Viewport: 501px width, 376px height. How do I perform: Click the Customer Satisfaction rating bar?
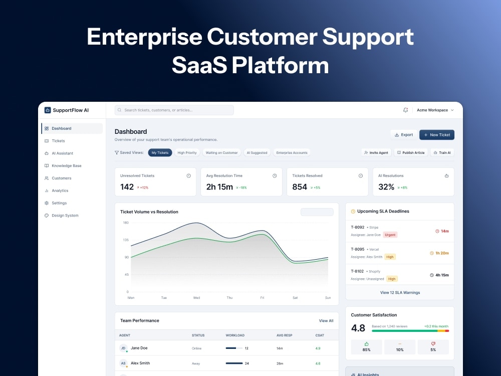pyautogui.click(x=410, y=331)
